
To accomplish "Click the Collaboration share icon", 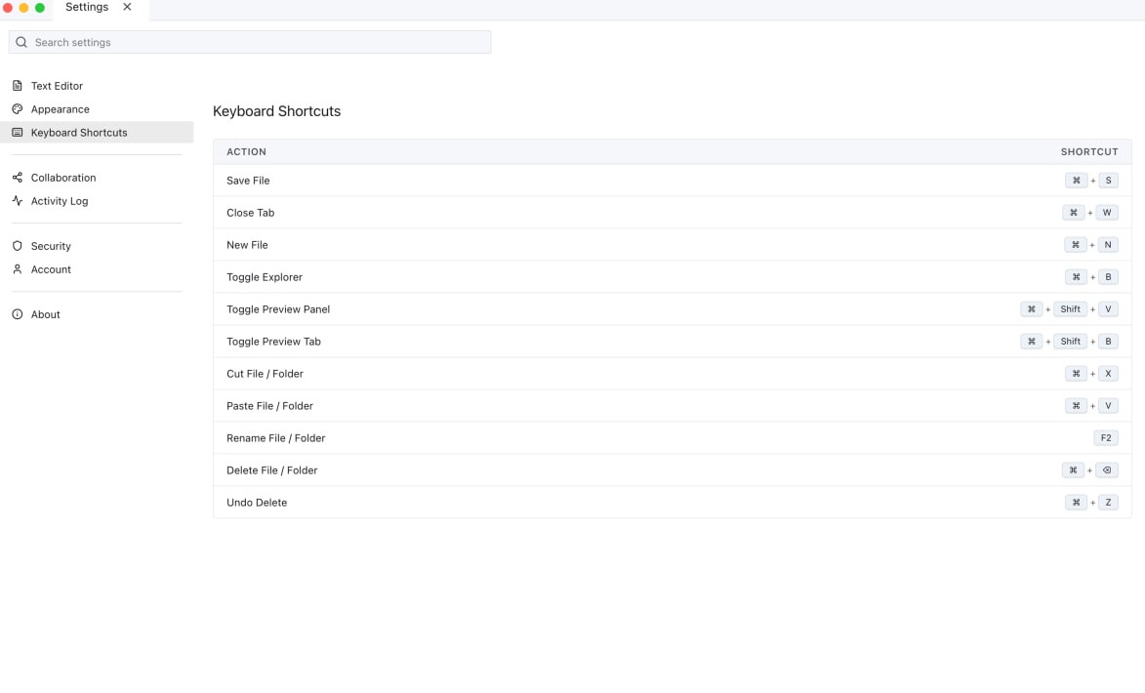I will 18,178.
